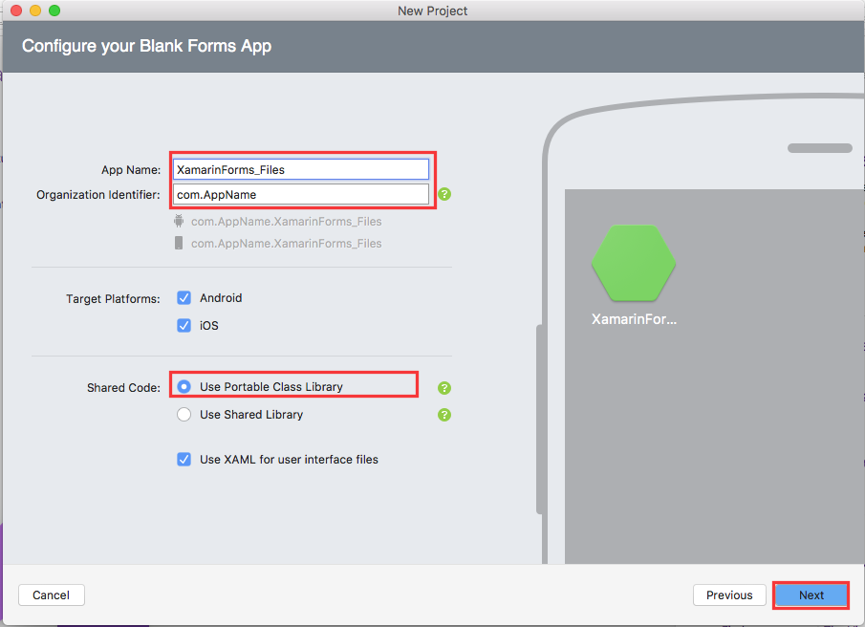Click the Next button

811,595
